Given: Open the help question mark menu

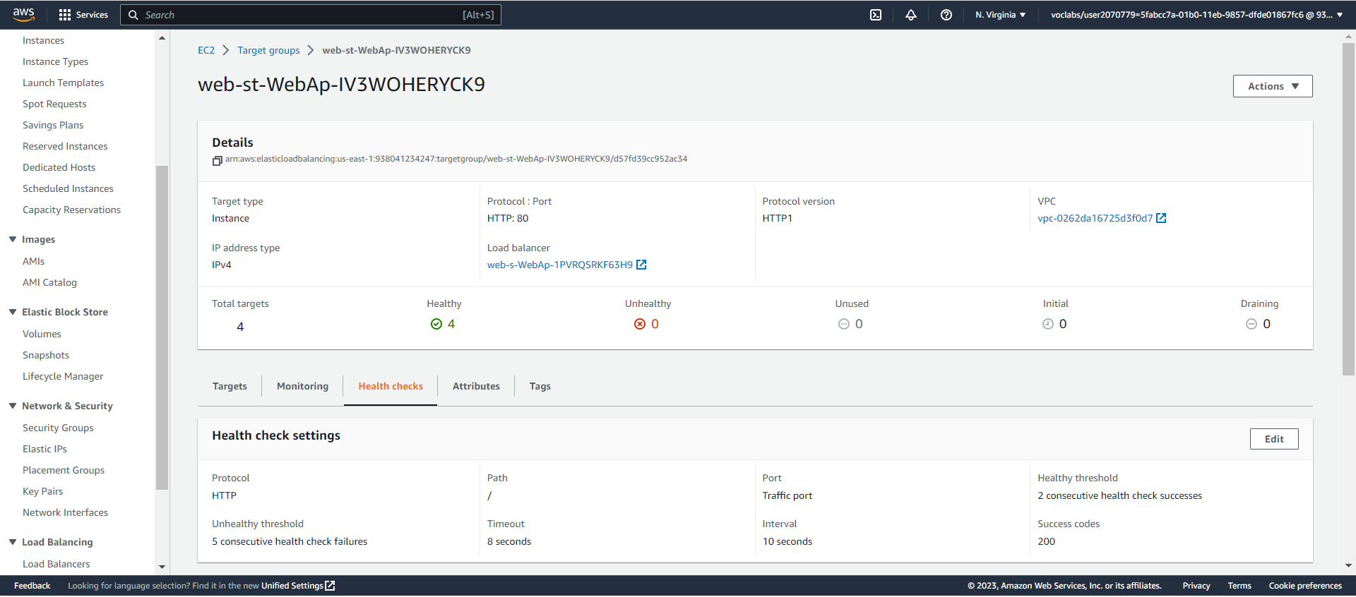Looking at the screenshot, I should [x=946, y=15].
